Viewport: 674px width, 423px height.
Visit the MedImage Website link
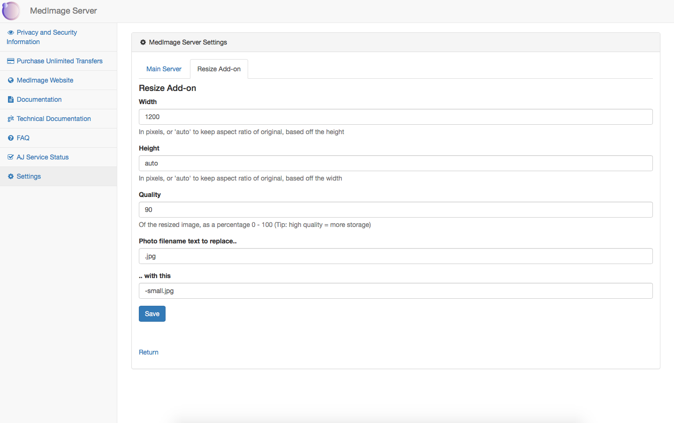pyautogui.click(x=45, y=80)
